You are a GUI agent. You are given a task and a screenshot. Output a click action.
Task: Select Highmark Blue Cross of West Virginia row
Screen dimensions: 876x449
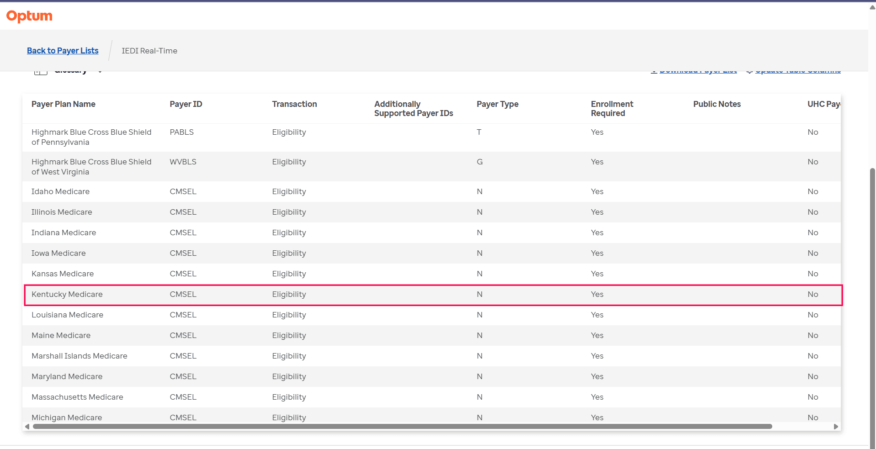(91, 167)
